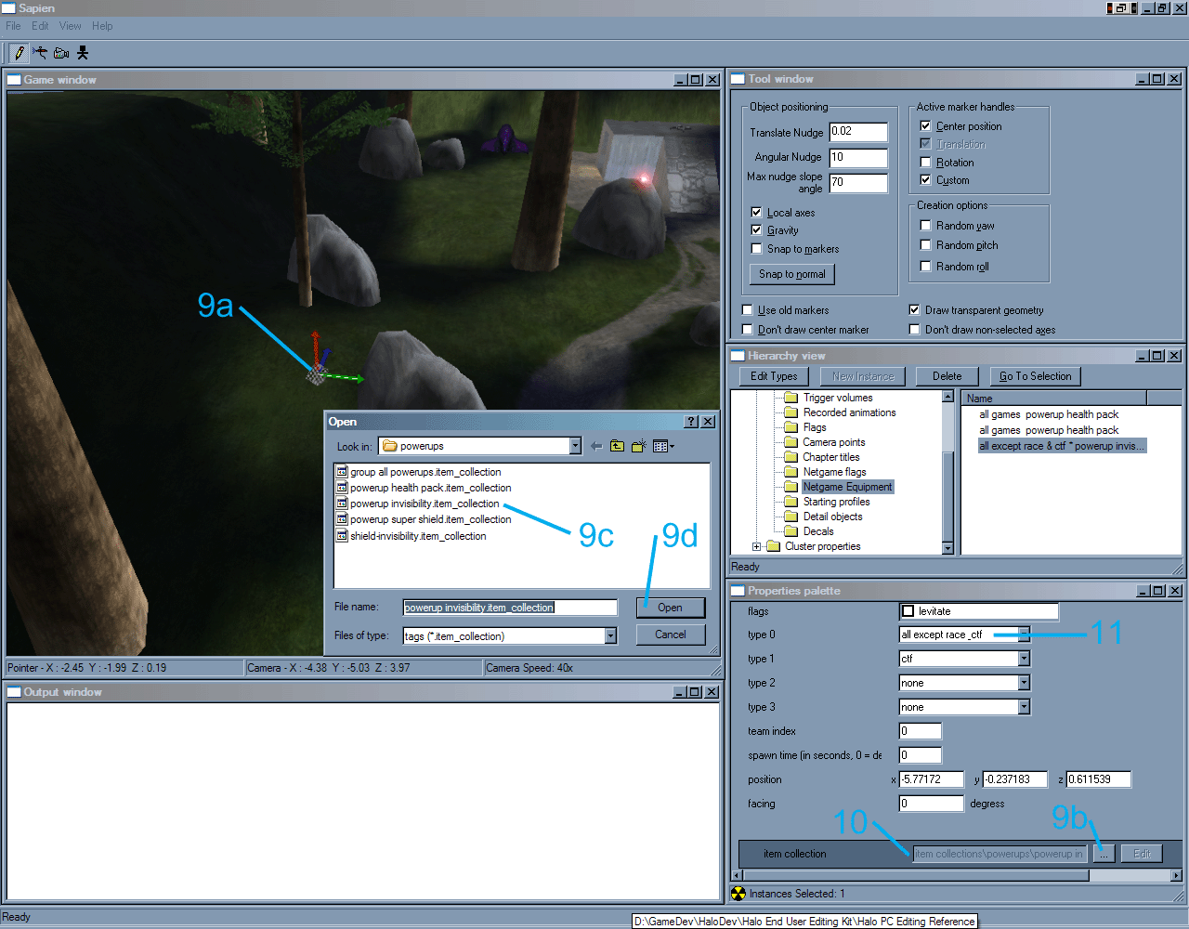The width and height of the screenshot is (1189, 929).
Task: Click the Properties palette scroll right arrow
Action: pos(1176,875)
